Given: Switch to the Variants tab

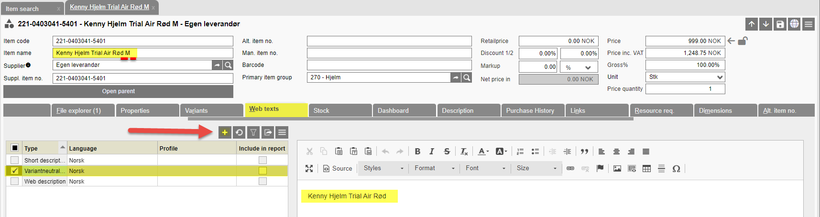Looking at the screenshot, I should click(x=212, y=110).
